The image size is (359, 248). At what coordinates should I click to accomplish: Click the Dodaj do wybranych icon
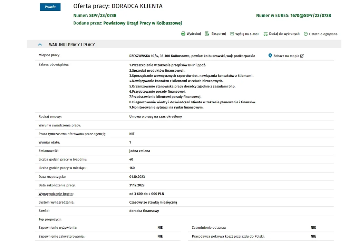265,34
